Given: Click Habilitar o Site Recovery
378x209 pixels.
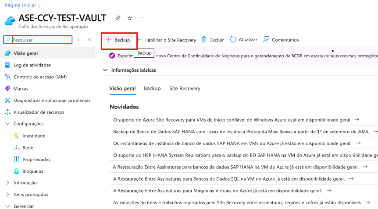Looking at the screenshot, I should click(x=166, y=40).
